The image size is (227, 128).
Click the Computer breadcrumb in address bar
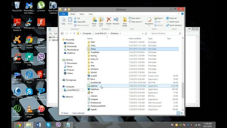[87, 33]
